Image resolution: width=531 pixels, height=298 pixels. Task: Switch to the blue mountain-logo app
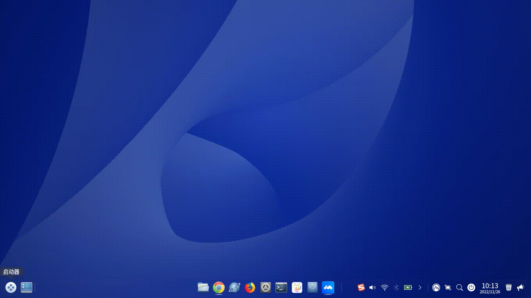click(328, 287)
